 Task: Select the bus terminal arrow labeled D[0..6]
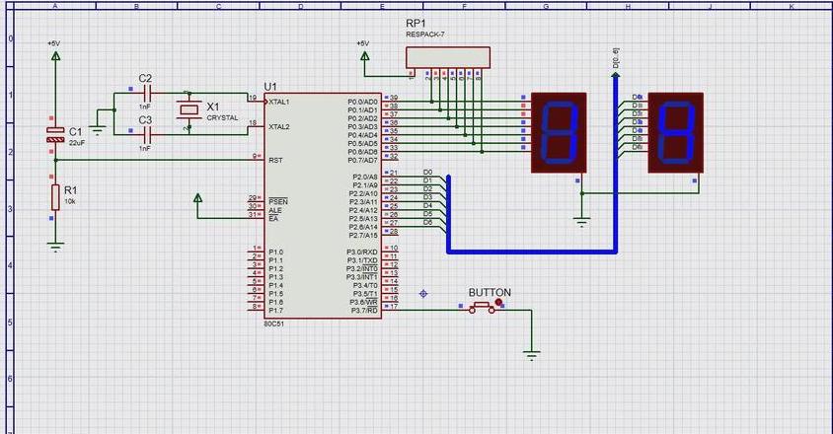point(615,76)
